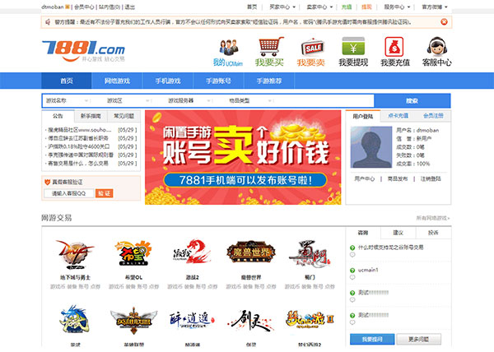This screenshot has height=352, width=494.
Task: Open announcement 沪指跌0.18%险守4600关口
Action: point(79,146)
